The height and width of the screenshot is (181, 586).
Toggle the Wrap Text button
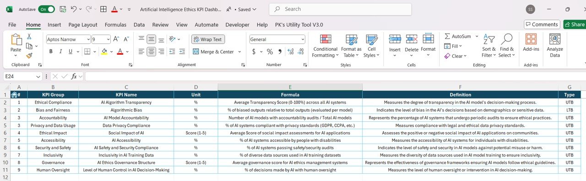208,39
